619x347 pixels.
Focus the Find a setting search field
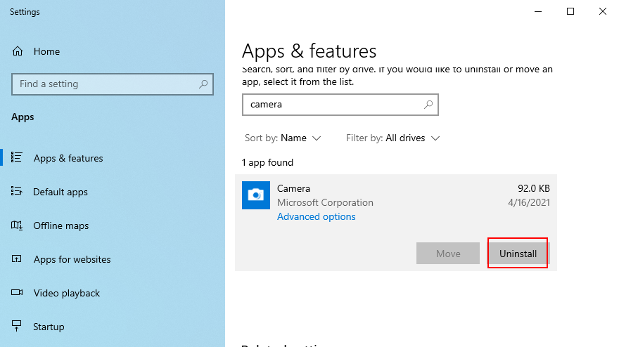pyautogui.click(x=113, y=84)
